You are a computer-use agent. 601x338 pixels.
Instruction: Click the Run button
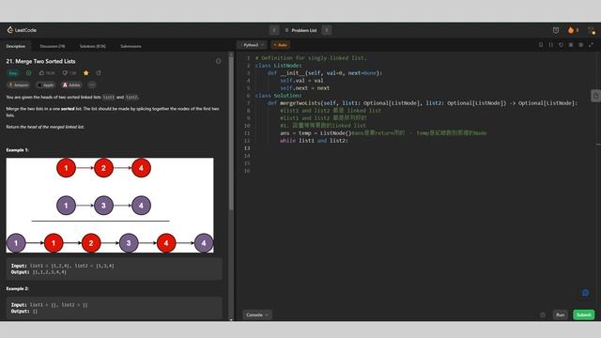561,315
